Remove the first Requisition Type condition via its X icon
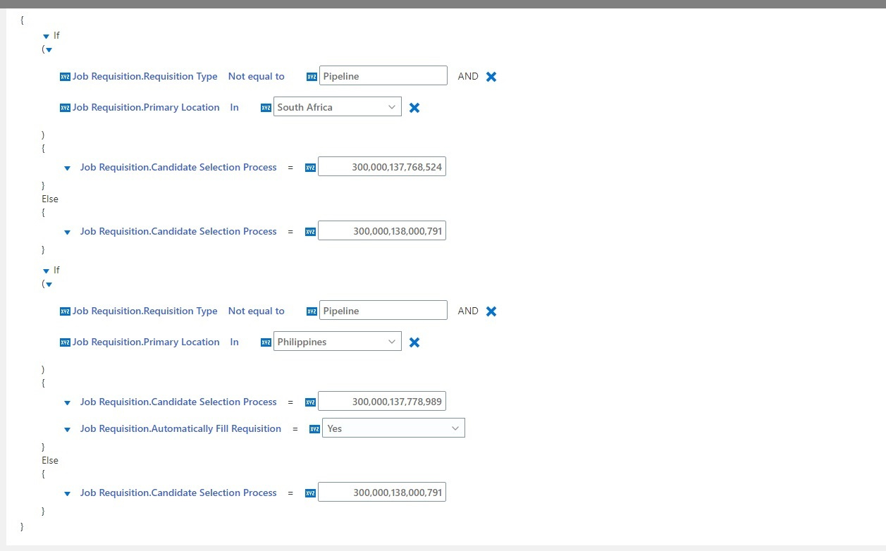This screenshot has height=551, width=886. coord(491,76)
